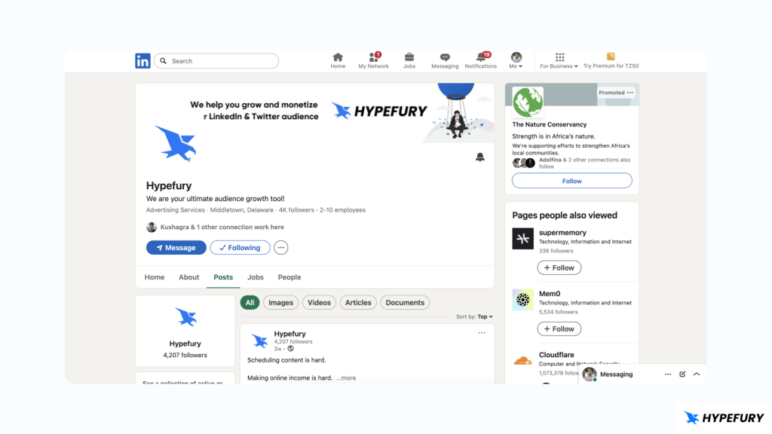Send a Message to Hypefury
This screenshot has height=434, width=772.
(x=176, y=247)
